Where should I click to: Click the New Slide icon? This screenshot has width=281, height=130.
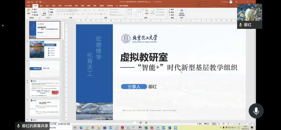(x=44, y=10)
